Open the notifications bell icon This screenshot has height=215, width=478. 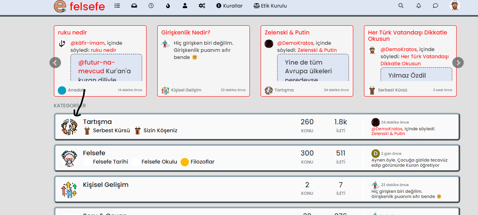[x=419, y=6]
